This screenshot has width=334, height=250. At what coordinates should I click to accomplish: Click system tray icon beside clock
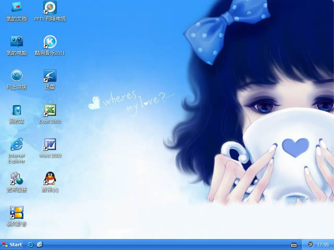point(311,244)
